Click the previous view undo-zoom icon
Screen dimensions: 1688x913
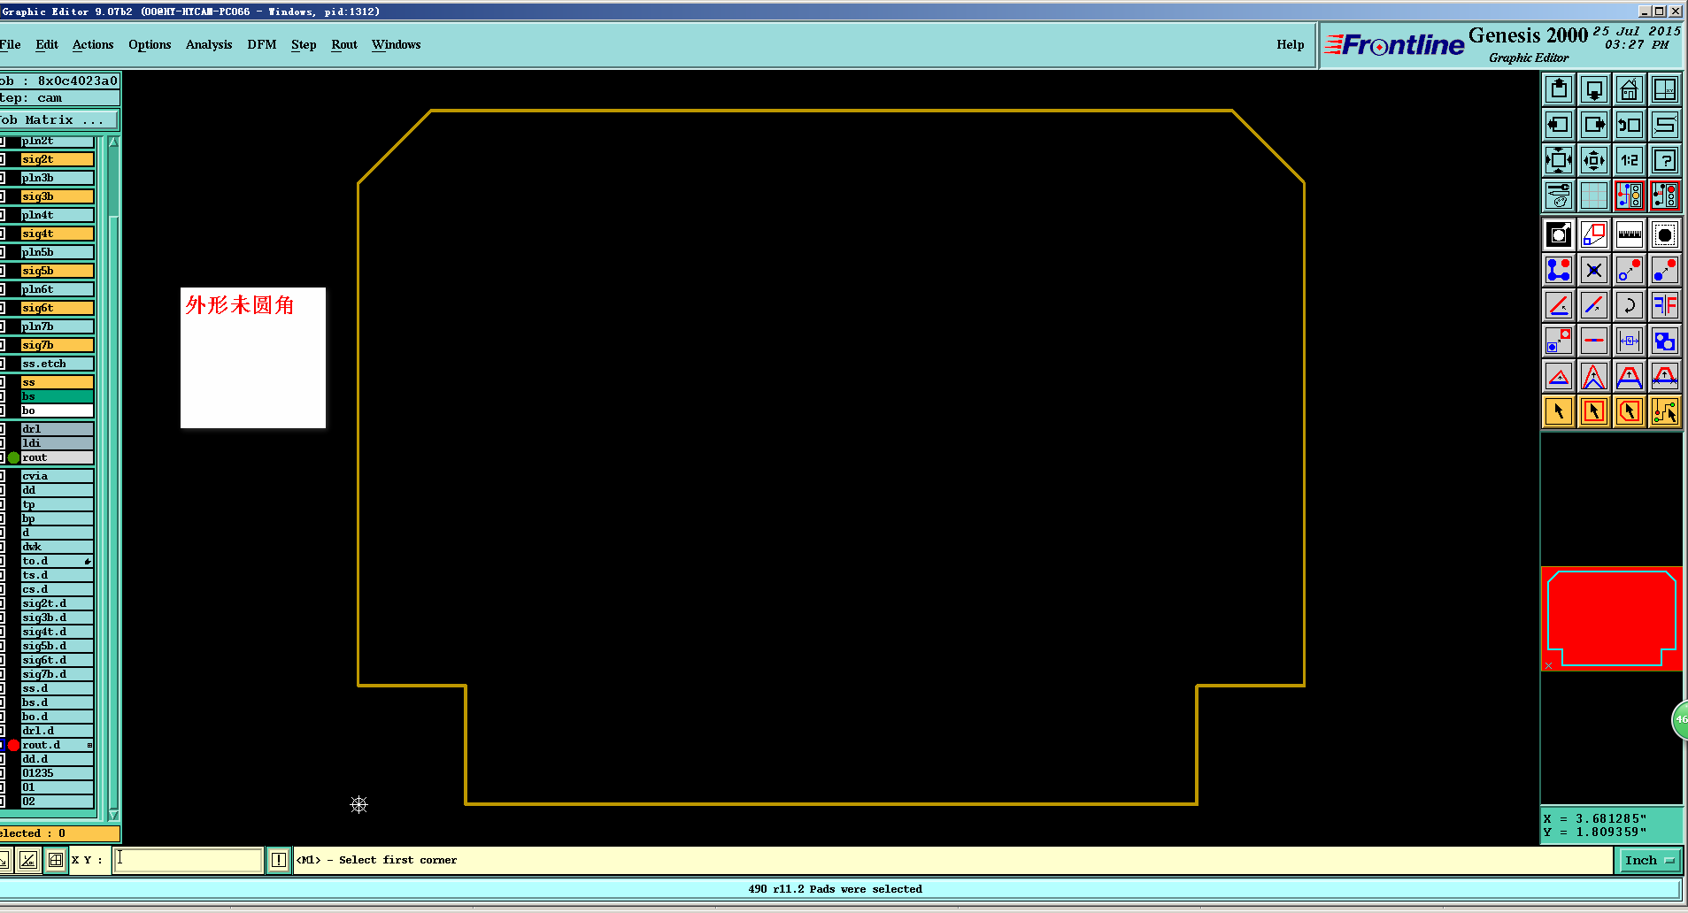click(x=1630, y=125)
